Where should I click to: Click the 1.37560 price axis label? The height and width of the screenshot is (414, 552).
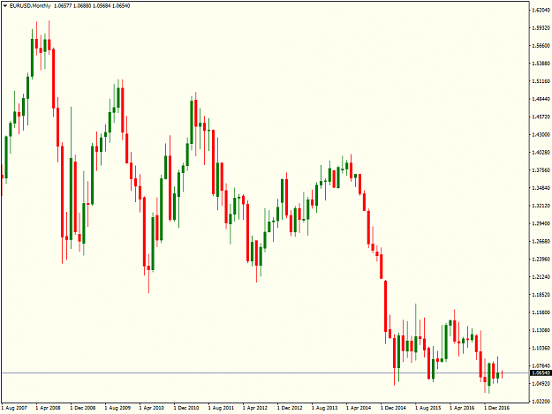pos(541,170)
